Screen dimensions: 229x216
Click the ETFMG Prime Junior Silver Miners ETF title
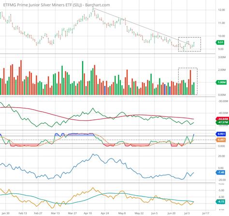point(57,5)
